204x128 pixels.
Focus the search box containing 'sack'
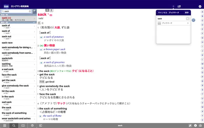coord(16,11)
